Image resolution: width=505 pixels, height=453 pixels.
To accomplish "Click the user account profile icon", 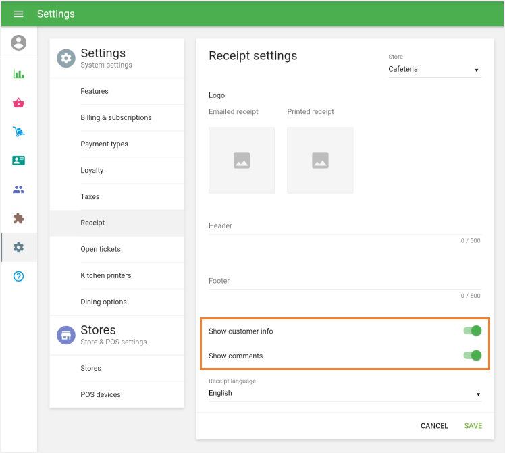I will (x=18, y=43).
